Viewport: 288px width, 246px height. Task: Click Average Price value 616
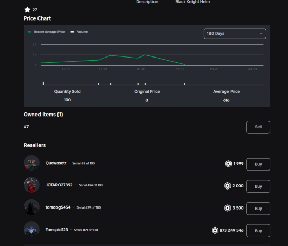pos(226,100)
